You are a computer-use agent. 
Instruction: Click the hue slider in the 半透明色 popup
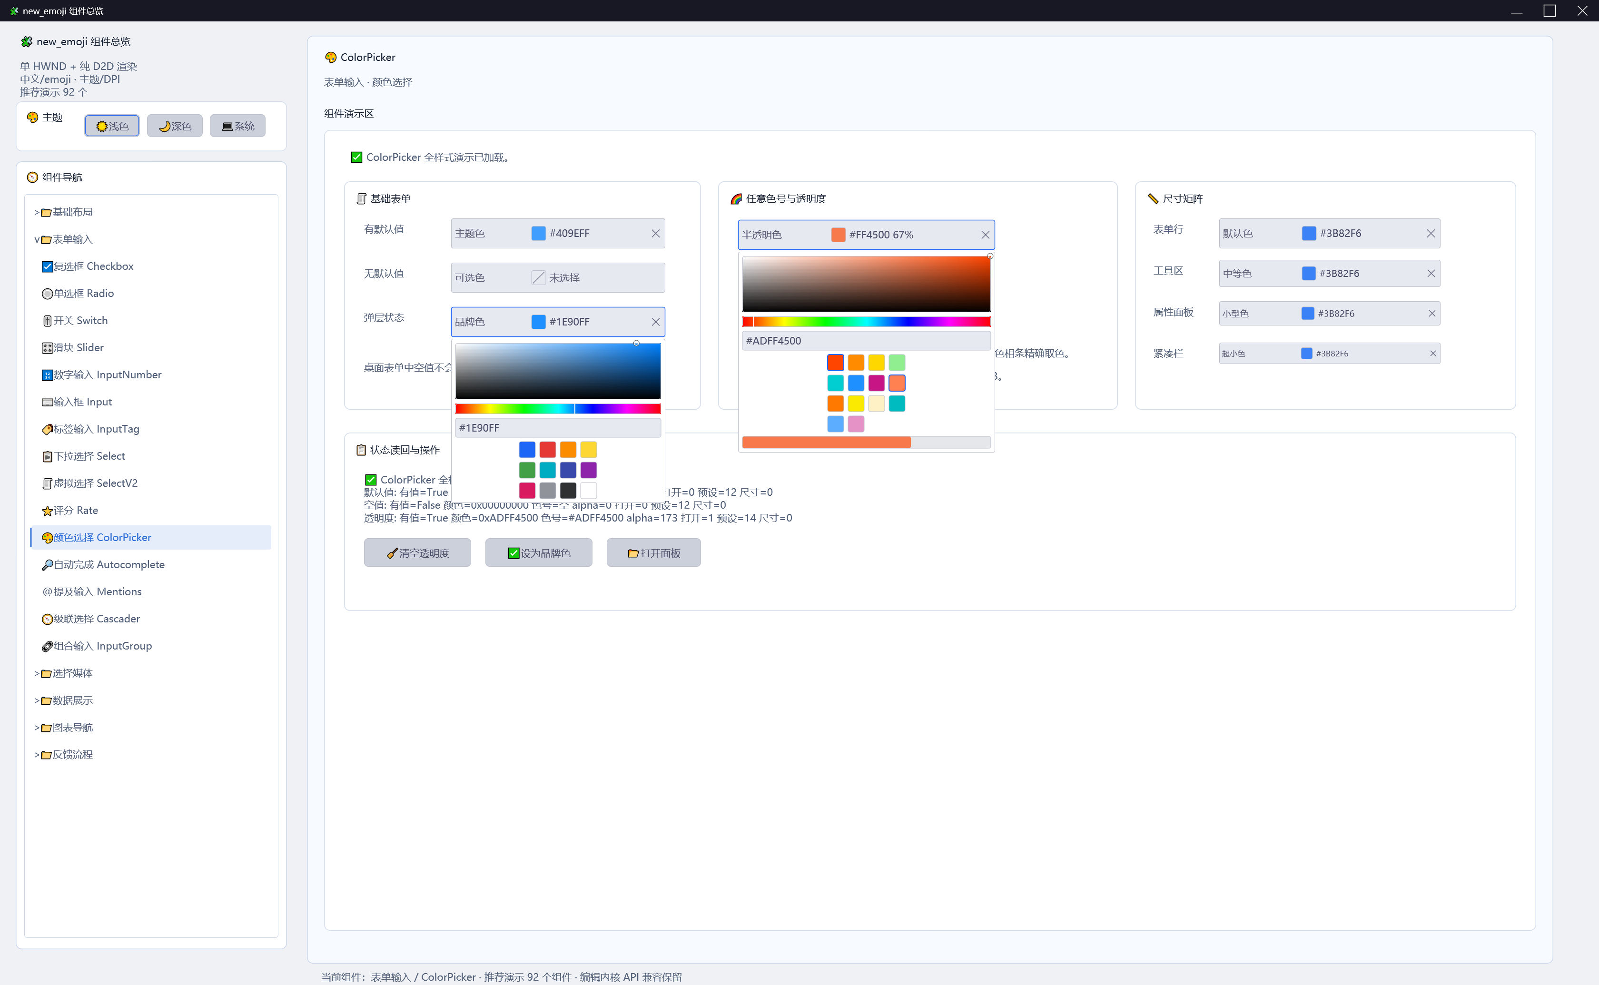click(x=866, y=322)
